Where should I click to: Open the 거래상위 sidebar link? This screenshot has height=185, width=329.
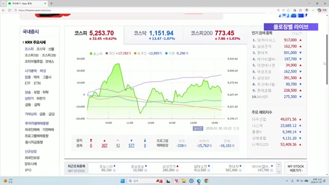(x=31, y=114)
